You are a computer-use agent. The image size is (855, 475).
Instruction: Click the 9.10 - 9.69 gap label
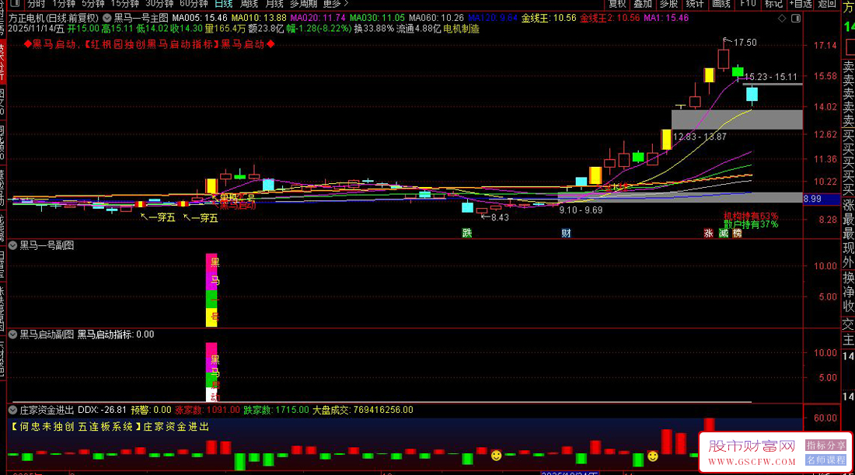click(x=581, y=210)
